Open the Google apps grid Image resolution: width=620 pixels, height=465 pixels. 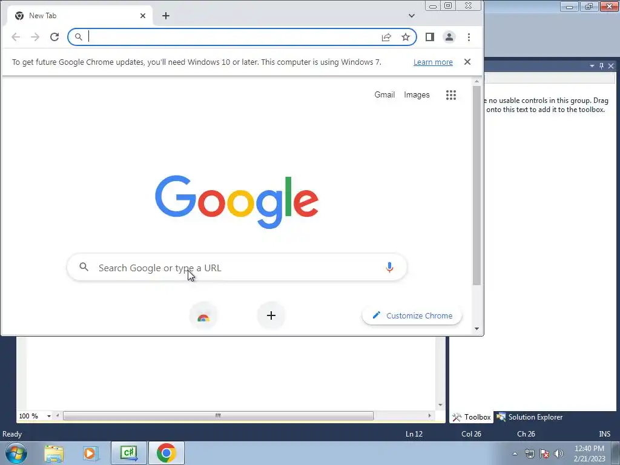(x=451, y=95)
